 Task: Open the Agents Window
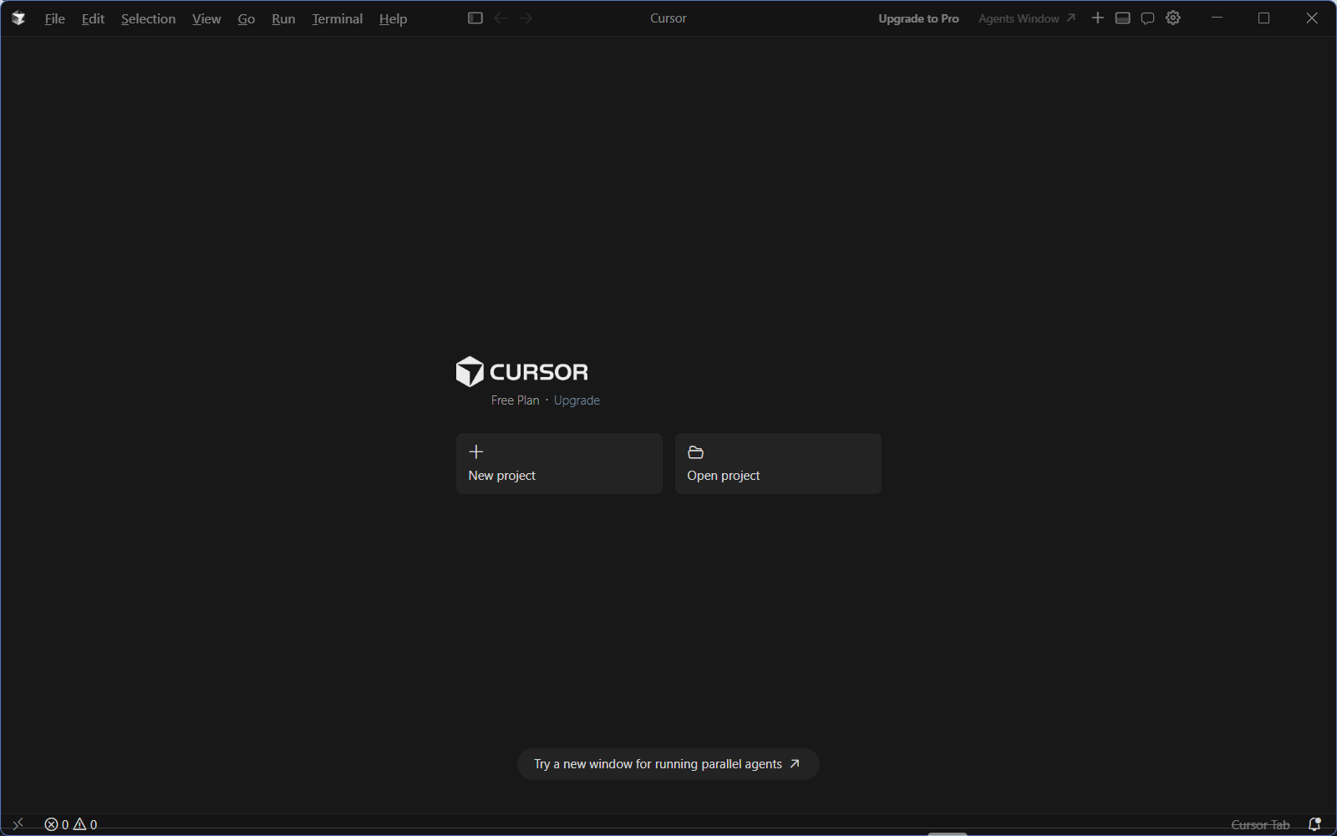pos(1027,18)
